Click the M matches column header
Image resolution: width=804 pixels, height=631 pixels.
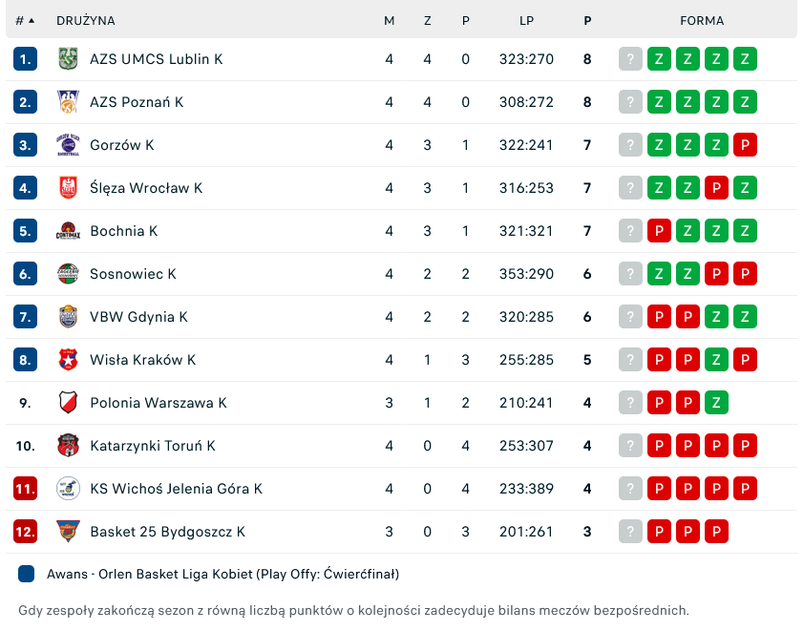(x=389, y=20)
